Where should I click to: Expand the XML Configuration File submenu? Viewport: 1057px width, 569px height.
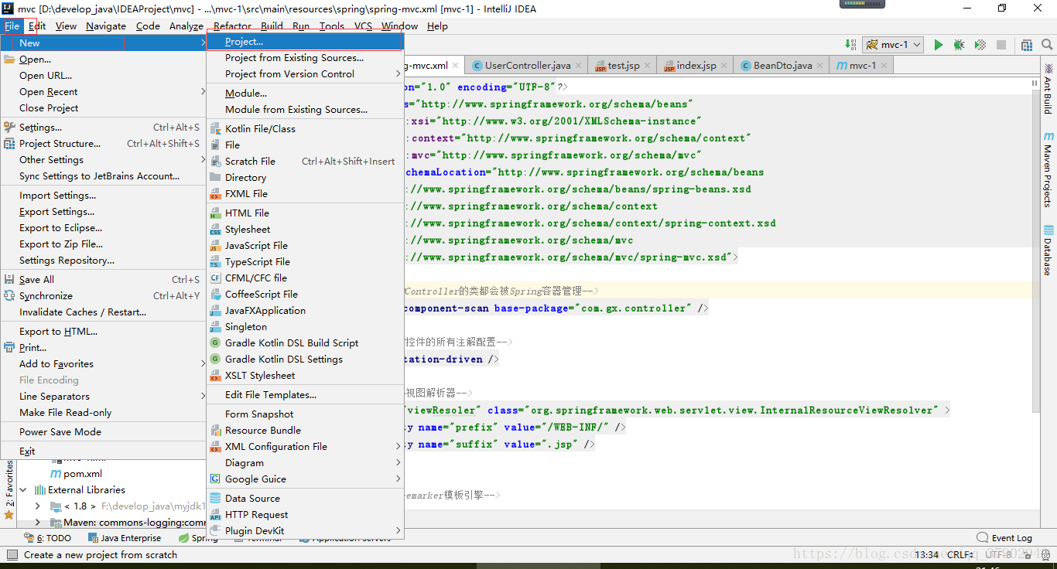click(x=305, y=446)
